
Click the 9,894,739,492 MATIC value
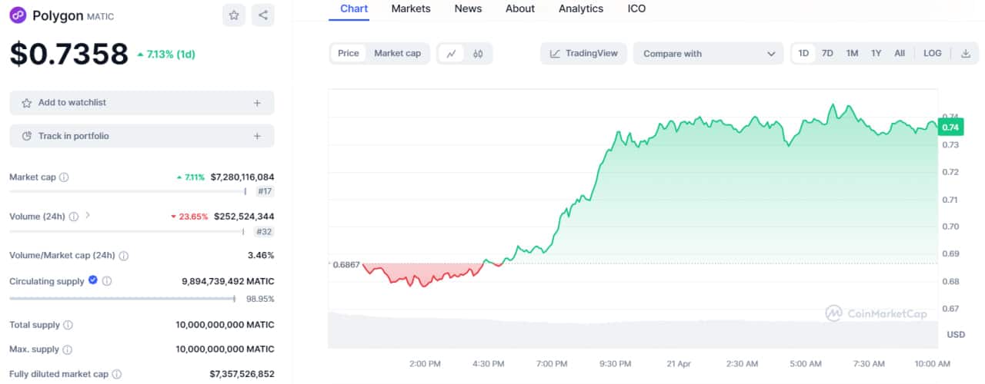228,282
